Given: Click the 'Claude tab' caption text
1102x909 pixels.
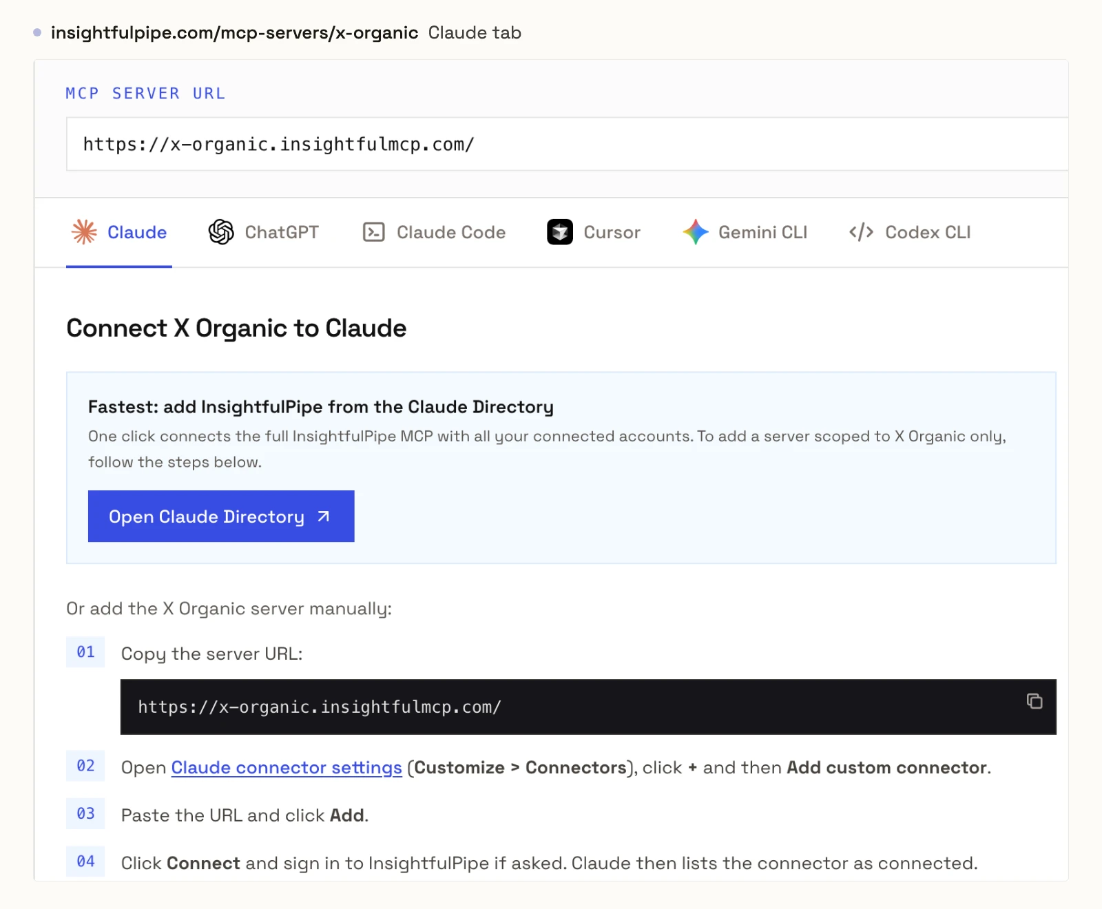Looking at the screenshot, I should (475, 32).
